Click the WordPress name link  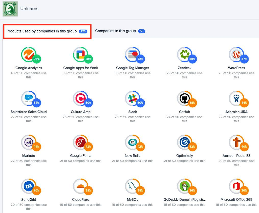pyautogui.click(x=236, y=68)
